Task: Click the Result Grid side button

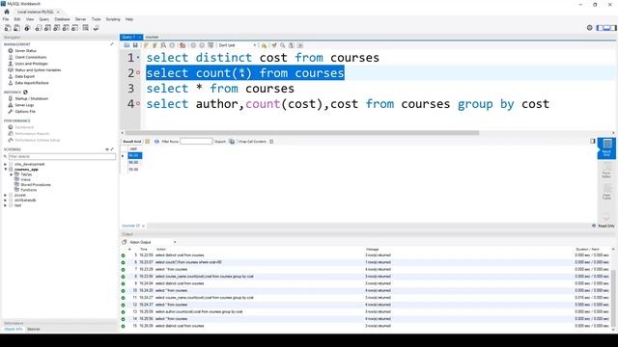Action: pyautogui.click(x=606, y=147)
